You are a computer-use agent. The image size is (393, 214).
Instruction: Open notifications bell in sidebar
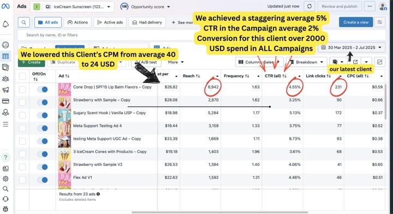click(5, 25)
